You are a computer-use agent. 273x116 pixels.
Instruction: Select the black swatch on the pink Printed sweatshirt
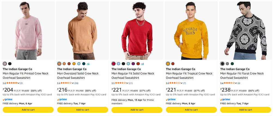(x=10, y=64)
